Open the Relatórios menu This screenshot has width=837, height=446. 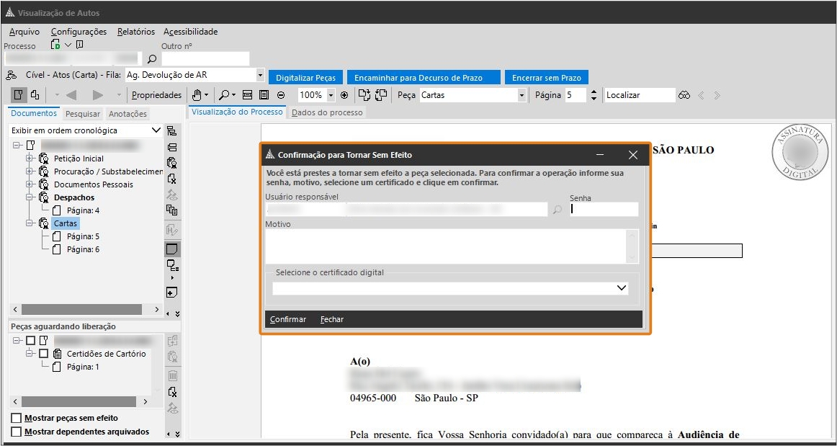tap(135, 32)
